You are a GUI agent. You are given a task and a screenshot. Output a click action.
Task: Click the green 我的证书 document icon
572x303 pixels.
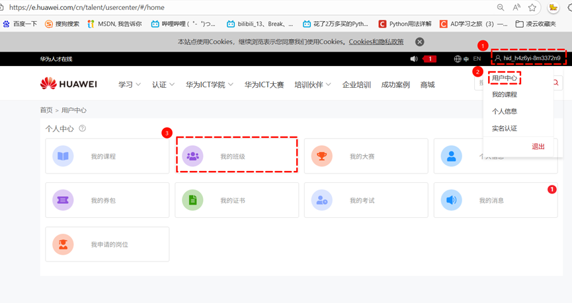pos(192,200)
